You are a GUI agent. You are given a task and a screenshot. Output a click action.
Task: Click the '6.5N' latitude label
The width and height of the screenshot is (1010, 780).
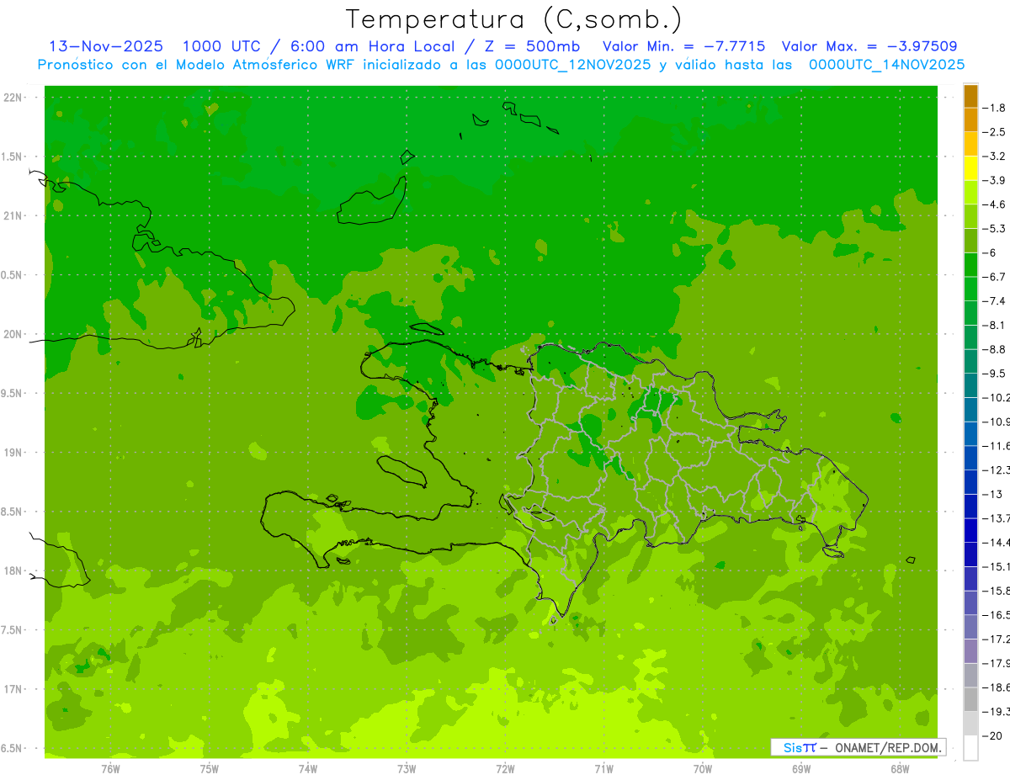click(12, 748)
